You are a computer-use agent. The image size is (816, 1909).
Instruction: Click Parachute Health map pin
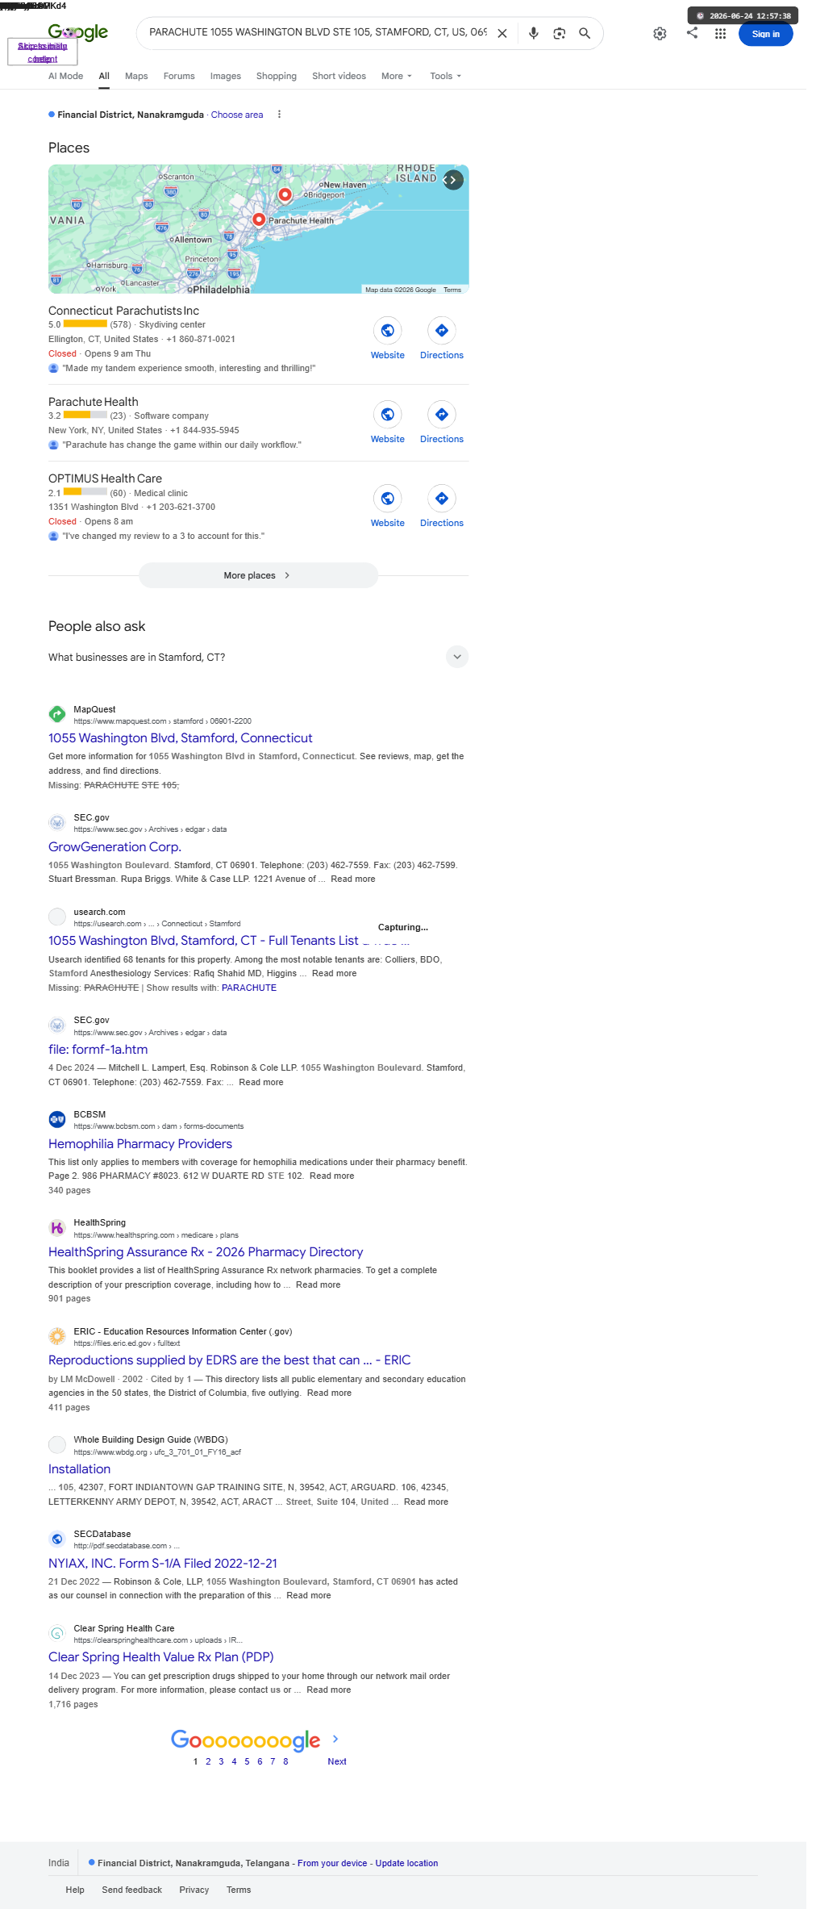(259, 219)
